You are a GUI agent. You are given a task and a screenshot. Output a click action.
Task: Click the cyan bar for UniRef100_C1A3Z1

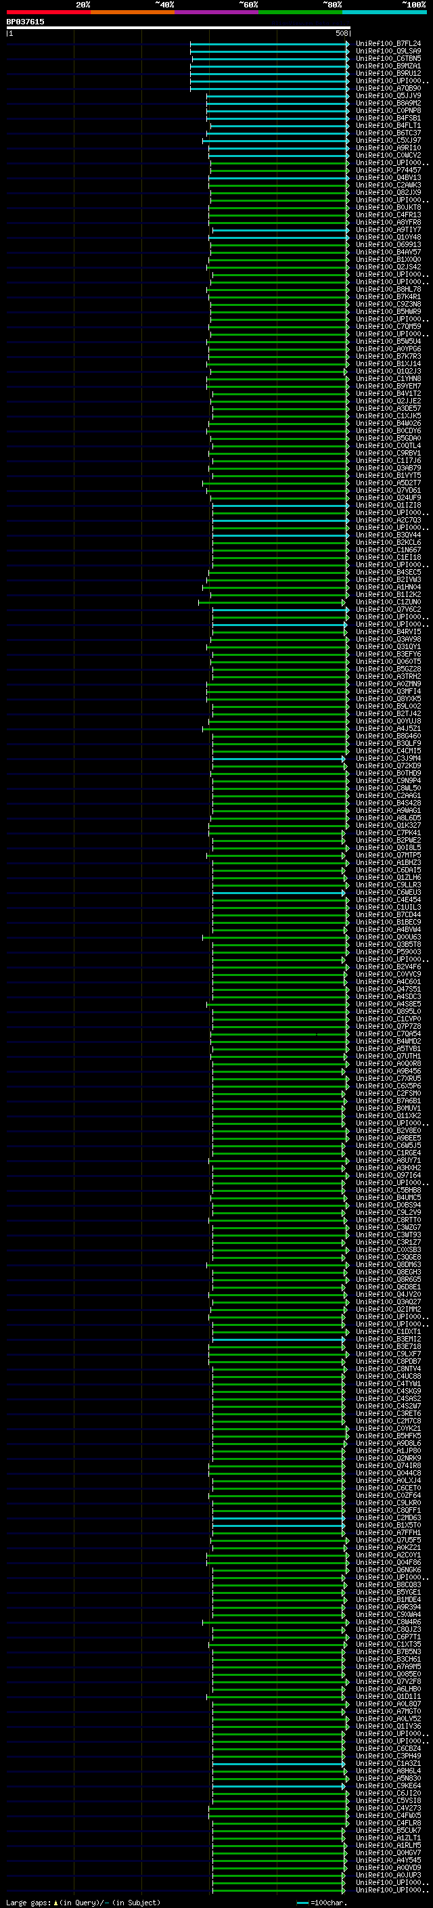279,1765
